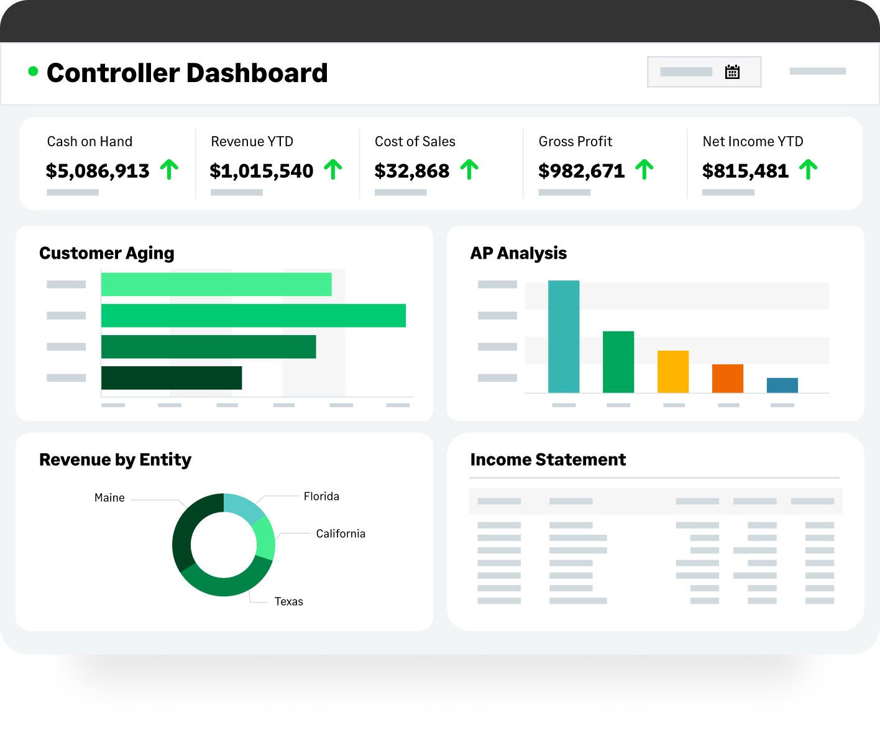Click the Revenue YTD green trend arrow
The image size is (880, 730).
pyautogui.click(x=333, y=169)
